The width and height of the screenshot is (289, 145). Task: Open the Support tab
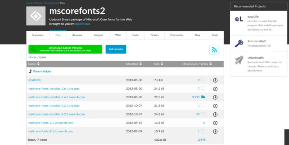tap(99, 35)
